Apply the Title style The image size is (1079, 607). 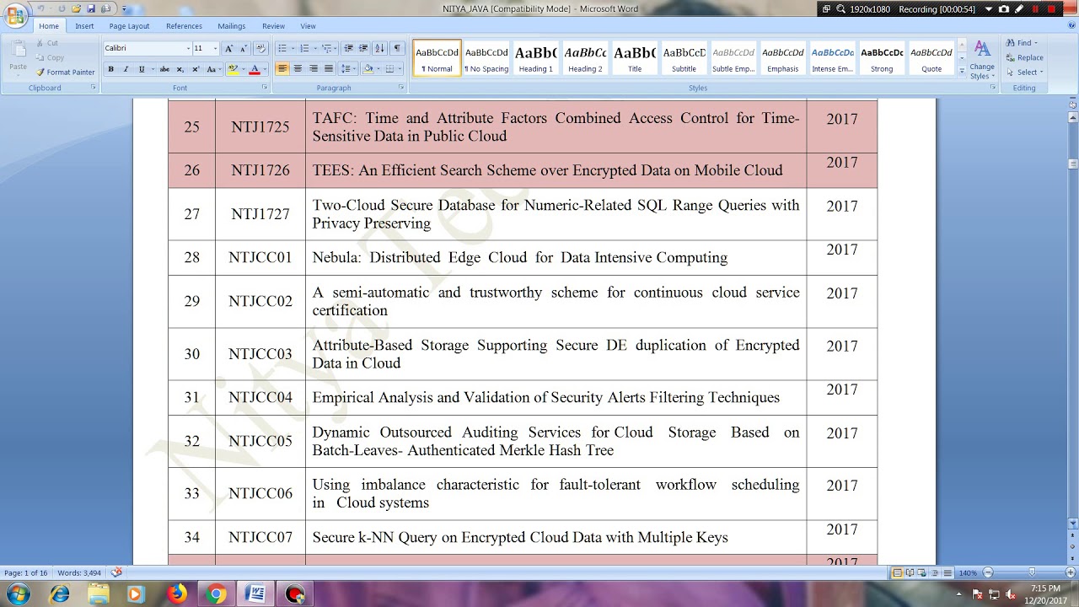coord(635,58)
